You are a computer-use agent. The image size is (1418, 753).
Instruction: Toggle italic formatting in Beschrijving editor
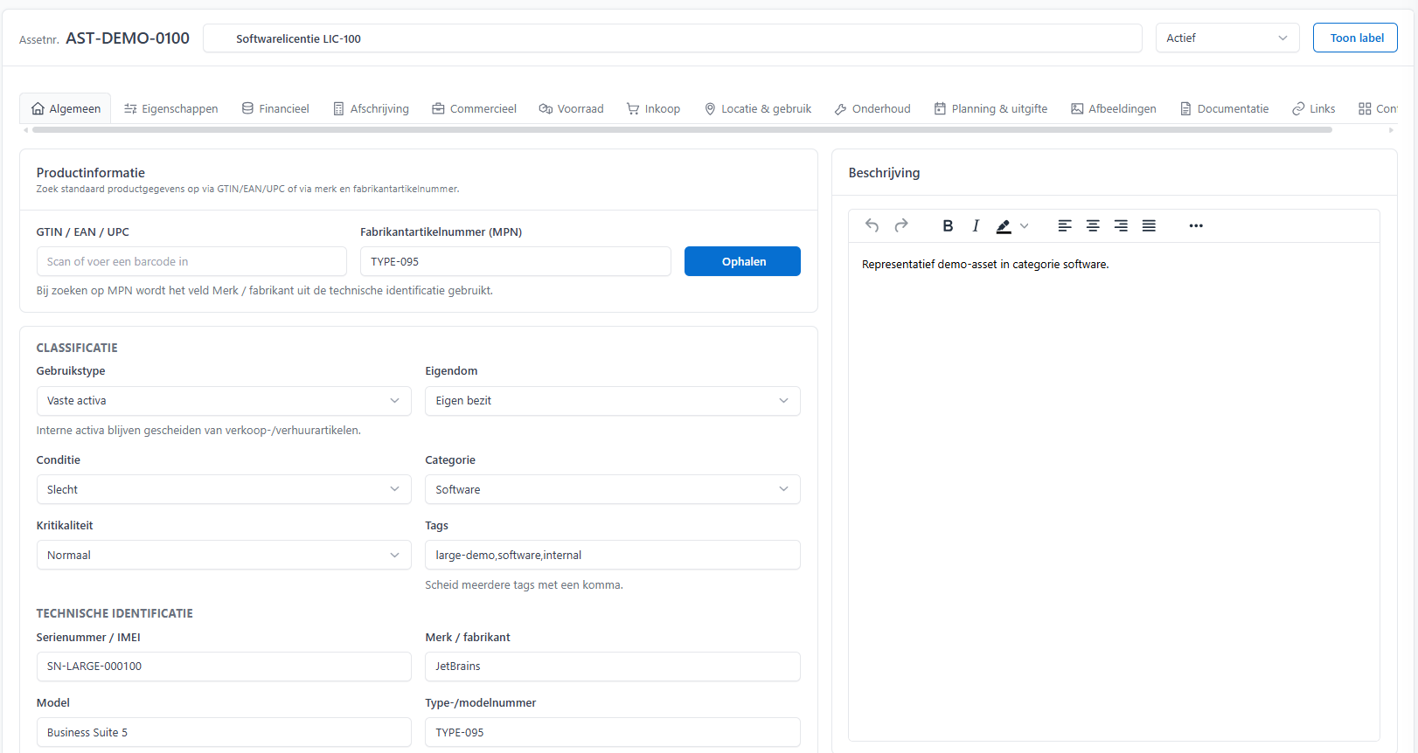point(976,225)
